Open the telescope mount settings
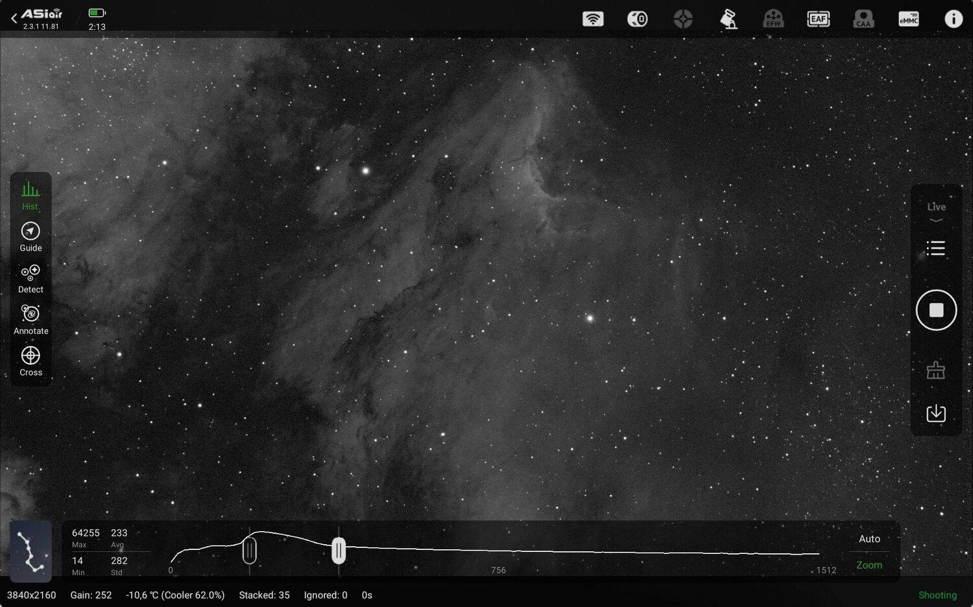The height and width of the screenshot is (607, 973). pyautogui.click(x=727, y=18)
